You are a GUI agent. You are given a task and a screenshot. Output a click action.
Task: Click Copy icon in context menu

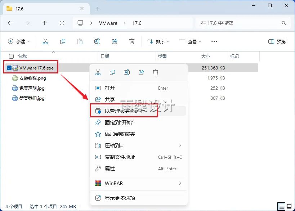pos(112,72)
